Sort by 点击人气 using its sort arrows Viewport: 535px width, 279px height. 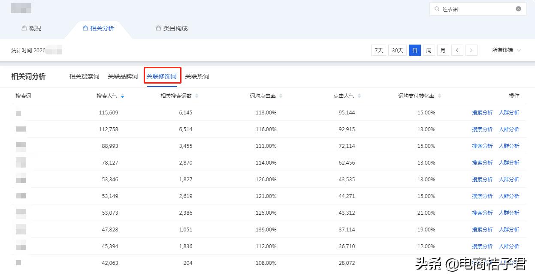click(x=359, y=96)
